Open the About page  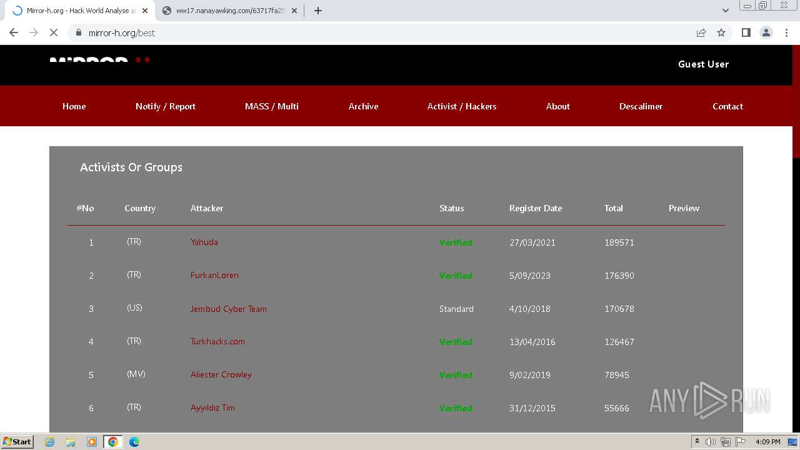tap(558, 106)
